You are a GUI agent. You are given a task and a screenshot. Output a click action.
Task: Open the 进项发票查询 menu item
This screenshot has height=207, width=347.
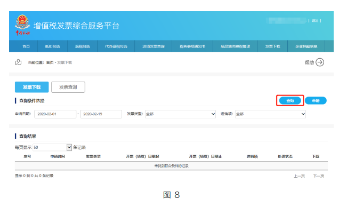point(154,46)
